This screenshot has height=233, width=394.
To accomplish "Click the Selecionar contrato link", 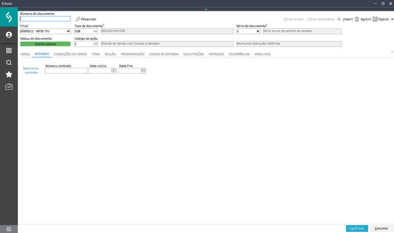I will click(31, 71).
